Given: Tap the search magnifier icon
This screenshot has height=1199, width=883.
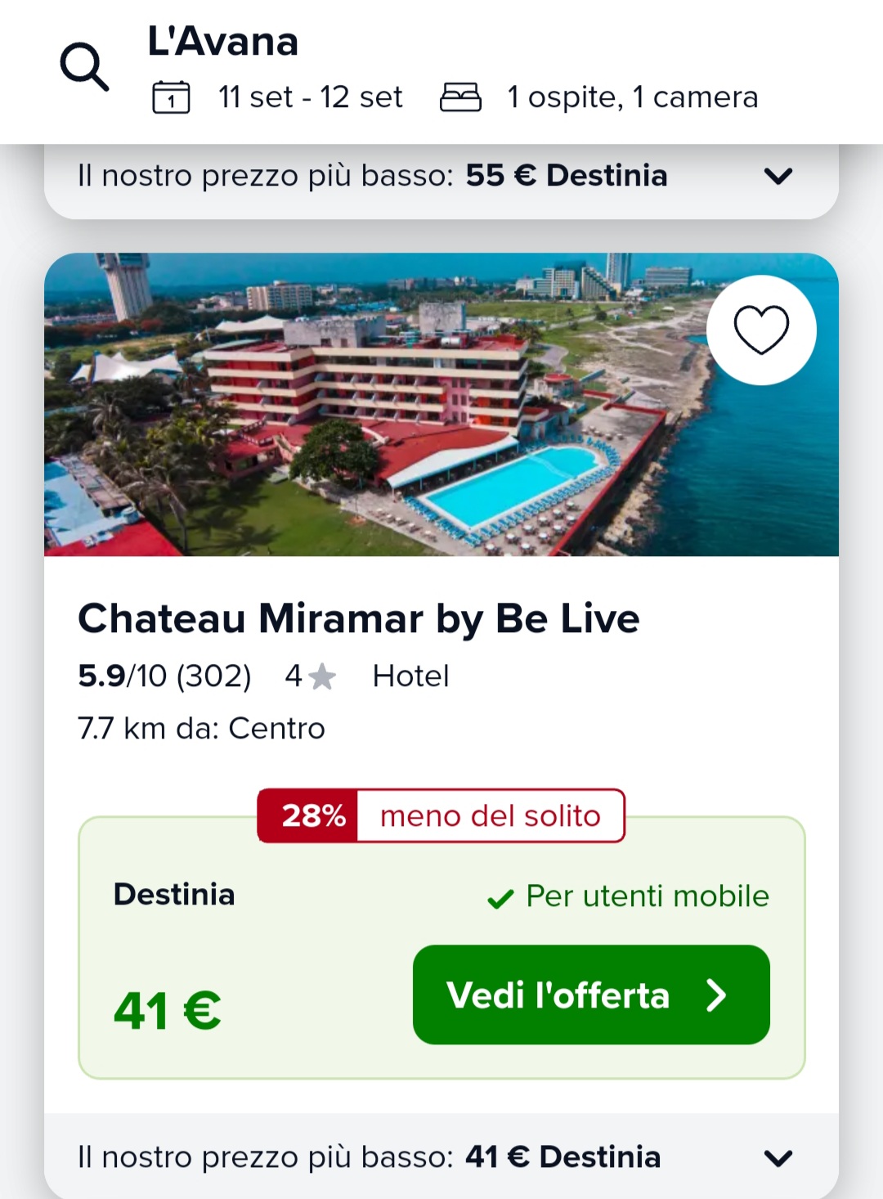Looking at the screenshot, I should point(84,67).
